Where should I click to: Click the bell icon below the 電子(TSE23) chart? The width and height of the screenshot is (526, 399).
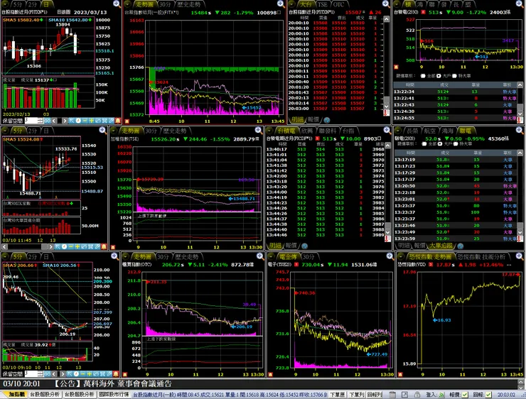[270, 374]
